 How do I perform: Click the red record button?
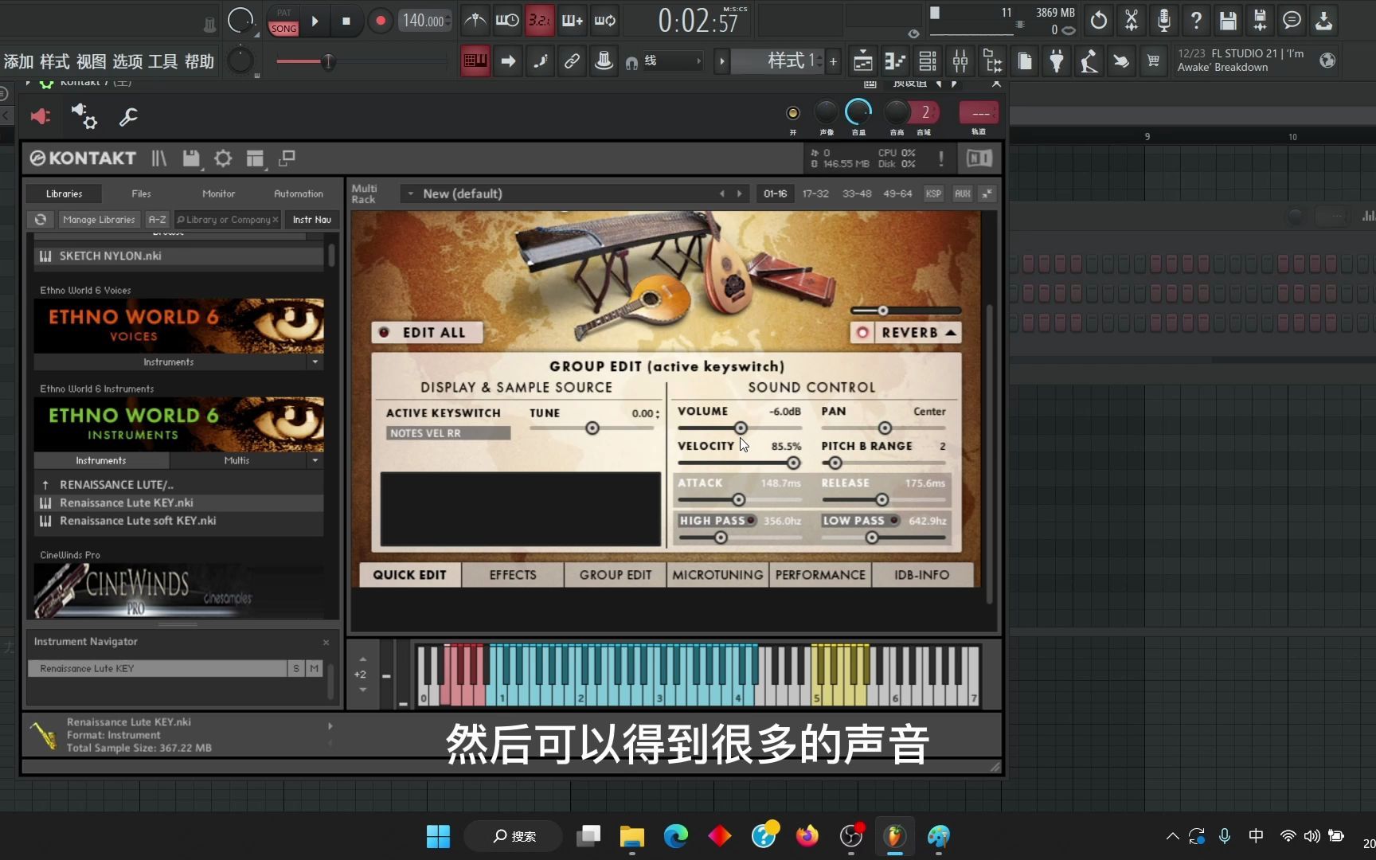380,21
